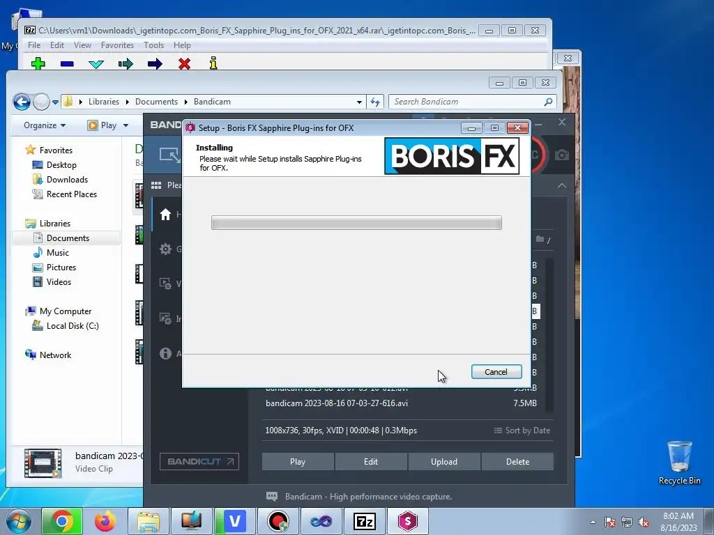The image size is (714, 535).
Task: Open the BANDICUT link button
Action: (199, 461)
